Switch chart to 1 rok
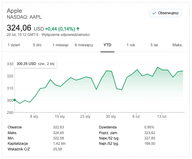 point(131,45)
